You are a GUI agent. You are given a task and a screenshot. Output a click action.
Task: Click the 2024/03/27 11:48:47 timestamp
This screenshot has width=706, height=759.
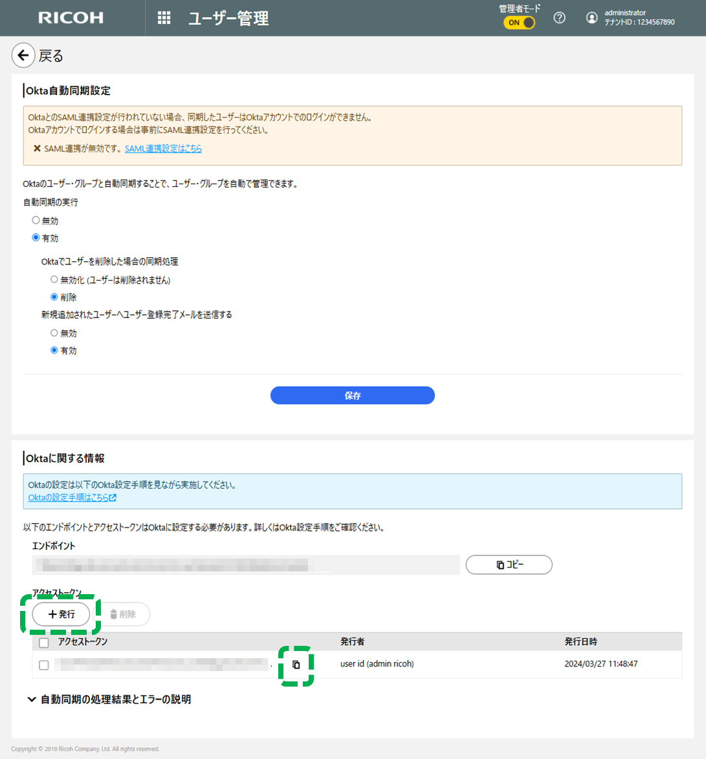point(601,664)
